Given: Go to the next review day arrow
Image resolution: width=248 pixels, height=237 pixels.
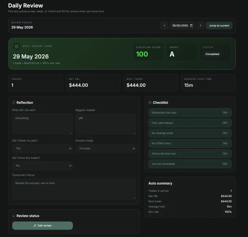Looking at the screenshot, I should [200, 26].
